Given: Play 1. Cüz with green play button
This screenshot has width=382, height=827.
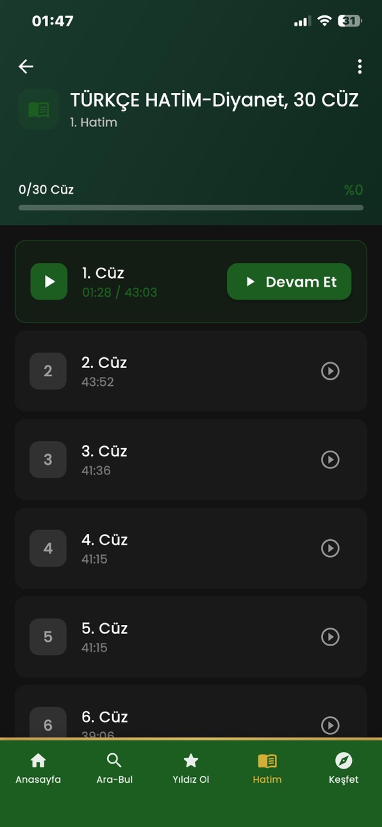Looking at the screenshot, I should 49,281.
